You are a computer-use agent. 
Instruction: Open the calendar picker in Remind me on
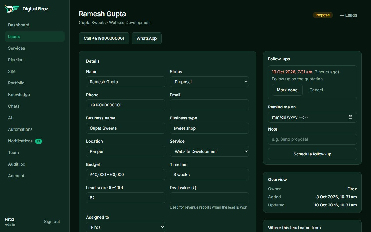(x=350, y=117)
